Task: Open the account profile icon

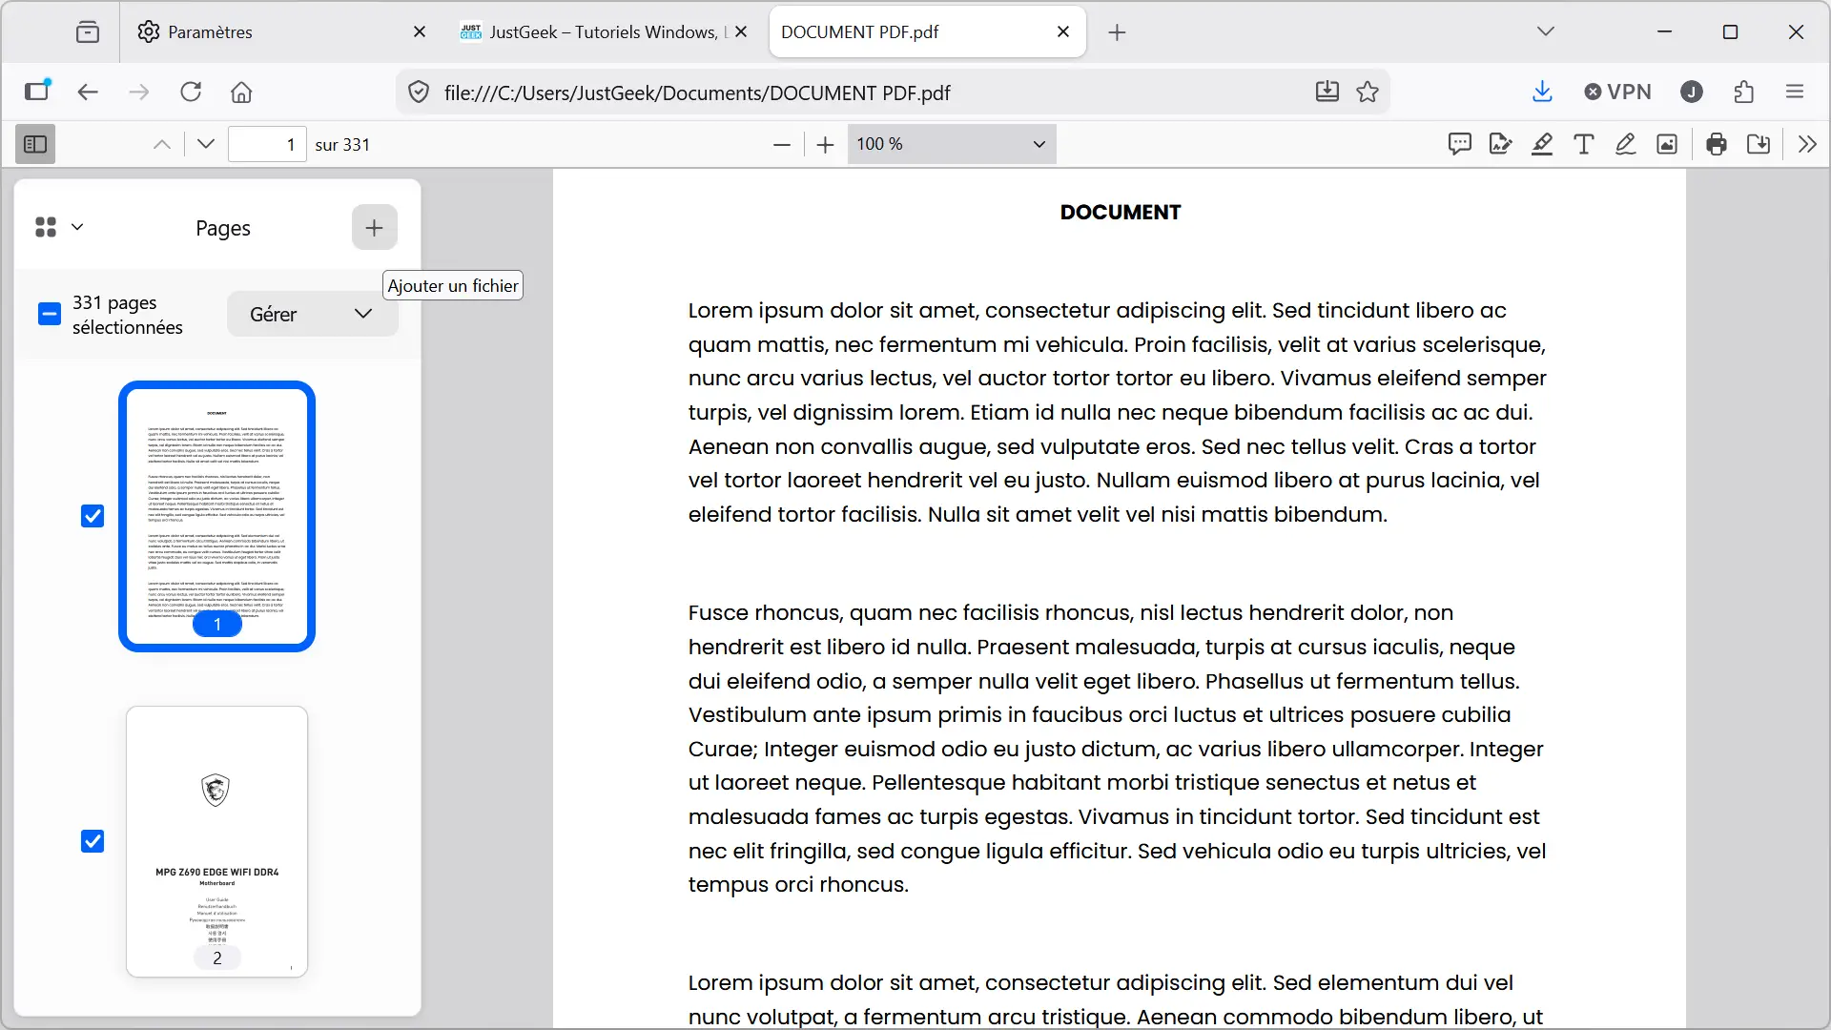Action: click(1692, 92)
